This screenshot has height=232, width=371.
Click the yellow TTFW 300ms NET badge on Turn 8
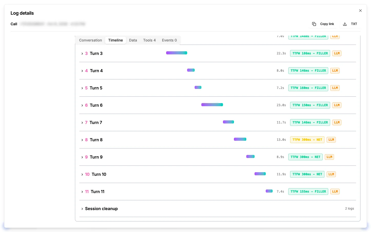point(307,140)
